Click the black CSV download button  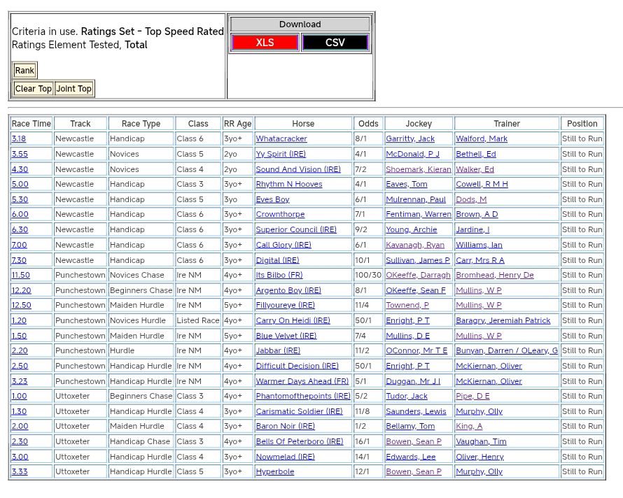(x=335, y=43)
